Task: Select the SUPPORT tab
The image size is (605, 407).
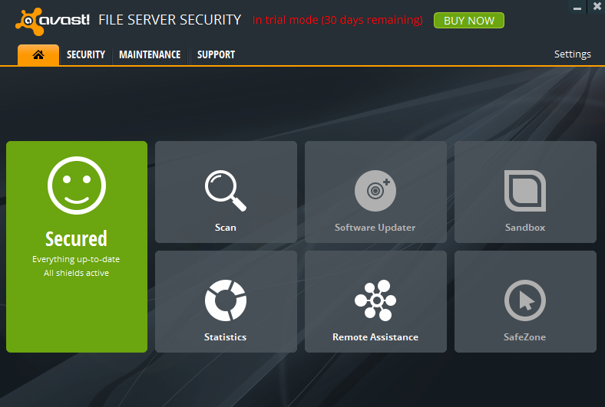Action: 216,54
